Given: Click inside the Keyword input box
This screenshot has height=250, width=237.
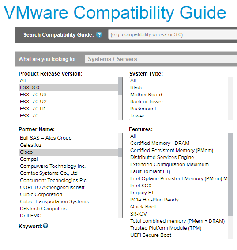Looking at the screenshot, I should pos(71,234).
